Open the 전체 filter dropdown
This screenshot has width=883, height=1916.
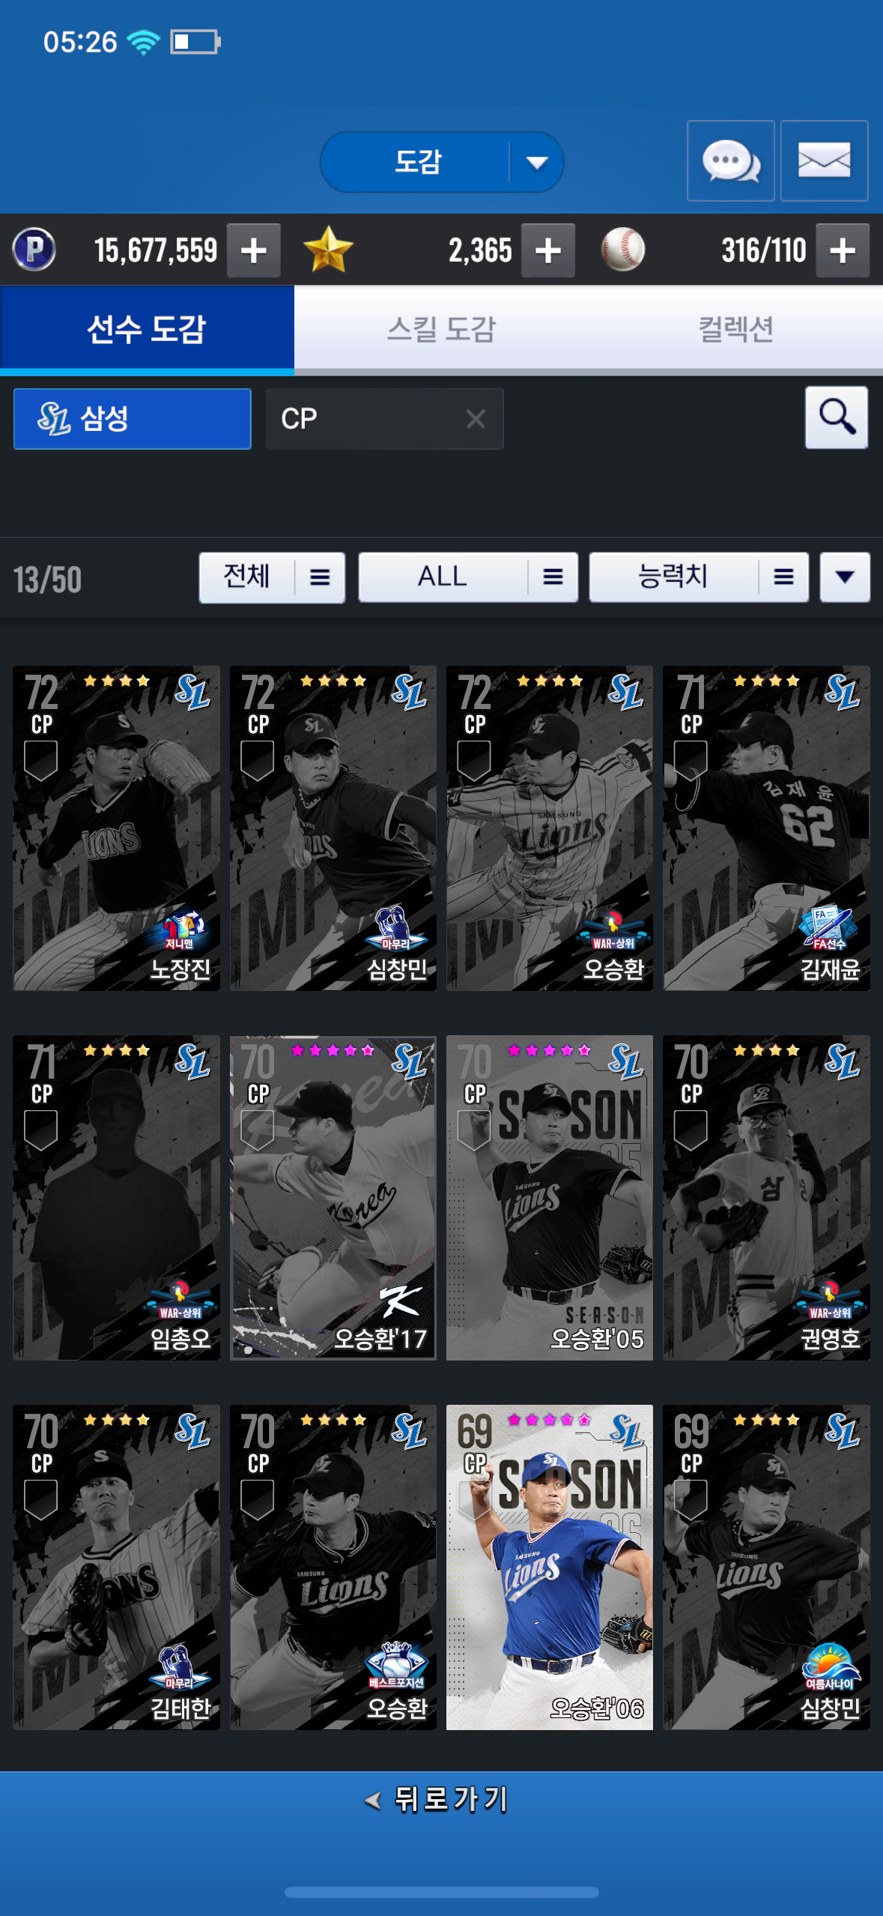272,577
